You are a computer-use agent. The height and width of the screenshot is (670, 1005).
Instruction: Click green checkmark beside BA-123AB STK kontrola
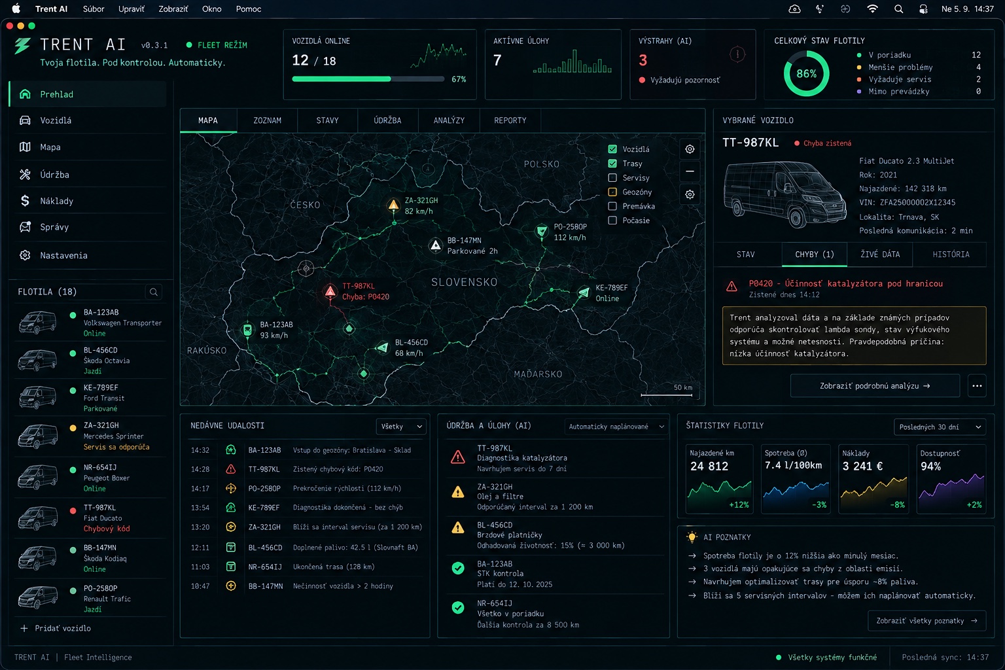[x=458, y=569]
